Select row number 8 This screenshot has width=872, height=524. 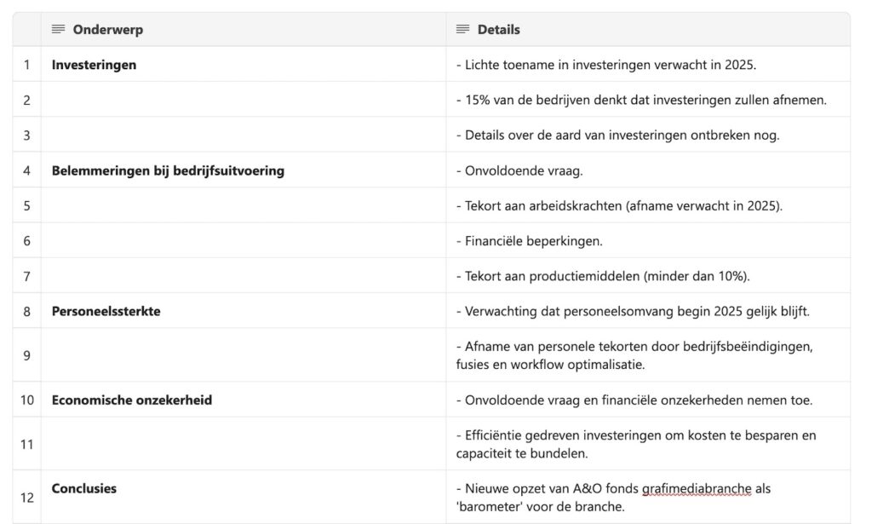(x=26, y=311)
